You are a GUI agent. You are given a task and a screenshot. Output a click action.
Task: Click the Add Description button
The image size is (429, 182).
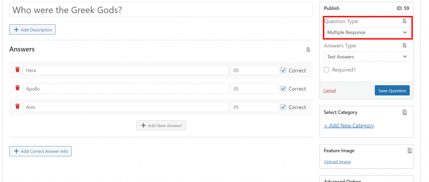coord(32,30)
